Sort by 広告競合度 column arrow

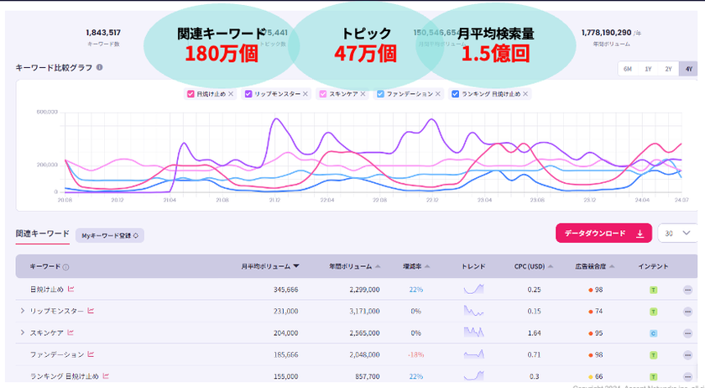coord(612,266)
